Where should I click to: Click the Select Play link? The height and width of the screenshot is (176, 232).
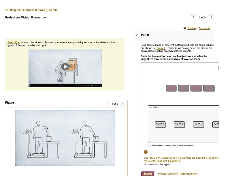click(13, 42)
